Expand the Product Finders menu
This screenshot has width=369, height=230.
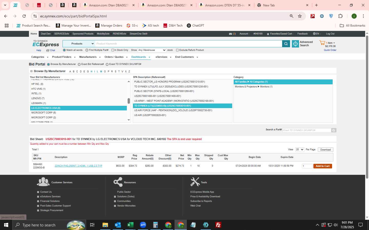click(x=64, y=57)
